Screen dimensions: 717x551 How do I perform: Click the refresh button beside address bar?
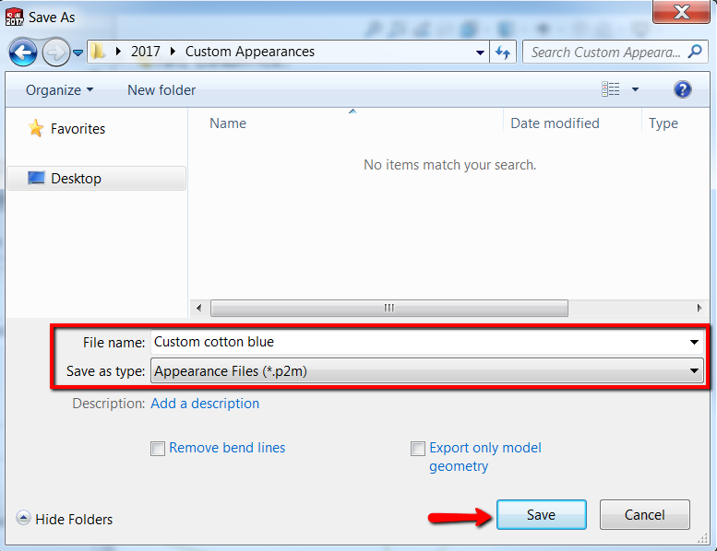pos(503,52)
